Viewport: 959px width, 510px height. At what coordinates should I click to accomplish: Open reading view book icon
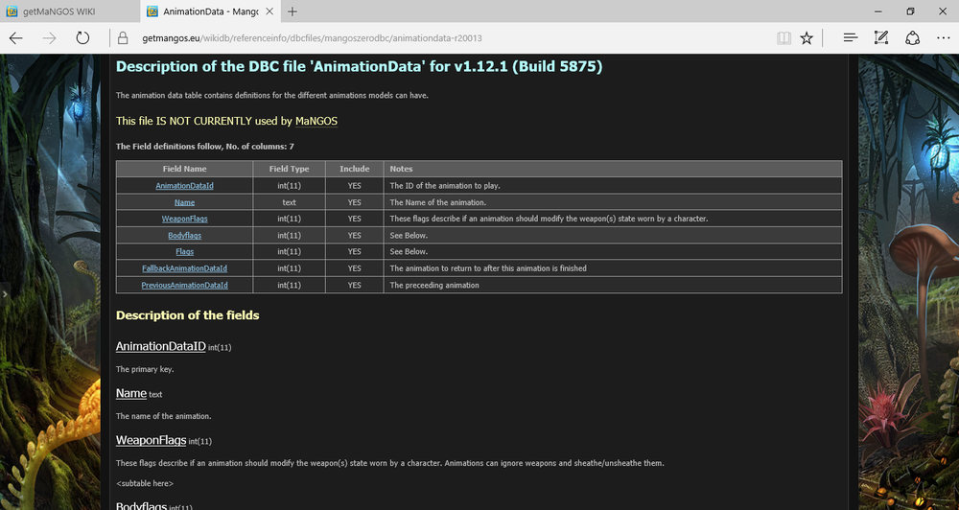784,38
